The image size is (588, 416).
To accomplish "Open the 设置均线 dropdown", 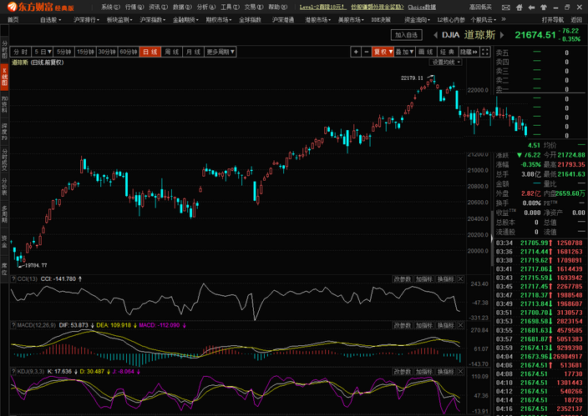I will [445, 63].
